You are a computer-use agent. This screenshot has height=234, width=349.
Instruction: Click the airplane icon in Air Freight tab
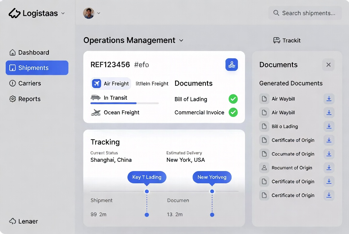[97, 84]
